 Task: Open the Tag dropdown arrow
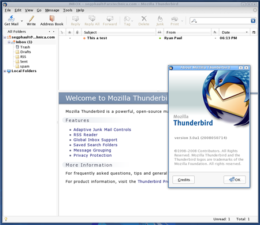pos(132,21)
